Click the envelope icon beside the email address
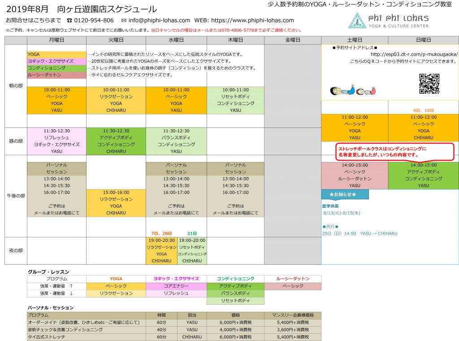Image resolution: width=459 pixels, height=341 pixels. pyautogui.click(x=124, y=21)
